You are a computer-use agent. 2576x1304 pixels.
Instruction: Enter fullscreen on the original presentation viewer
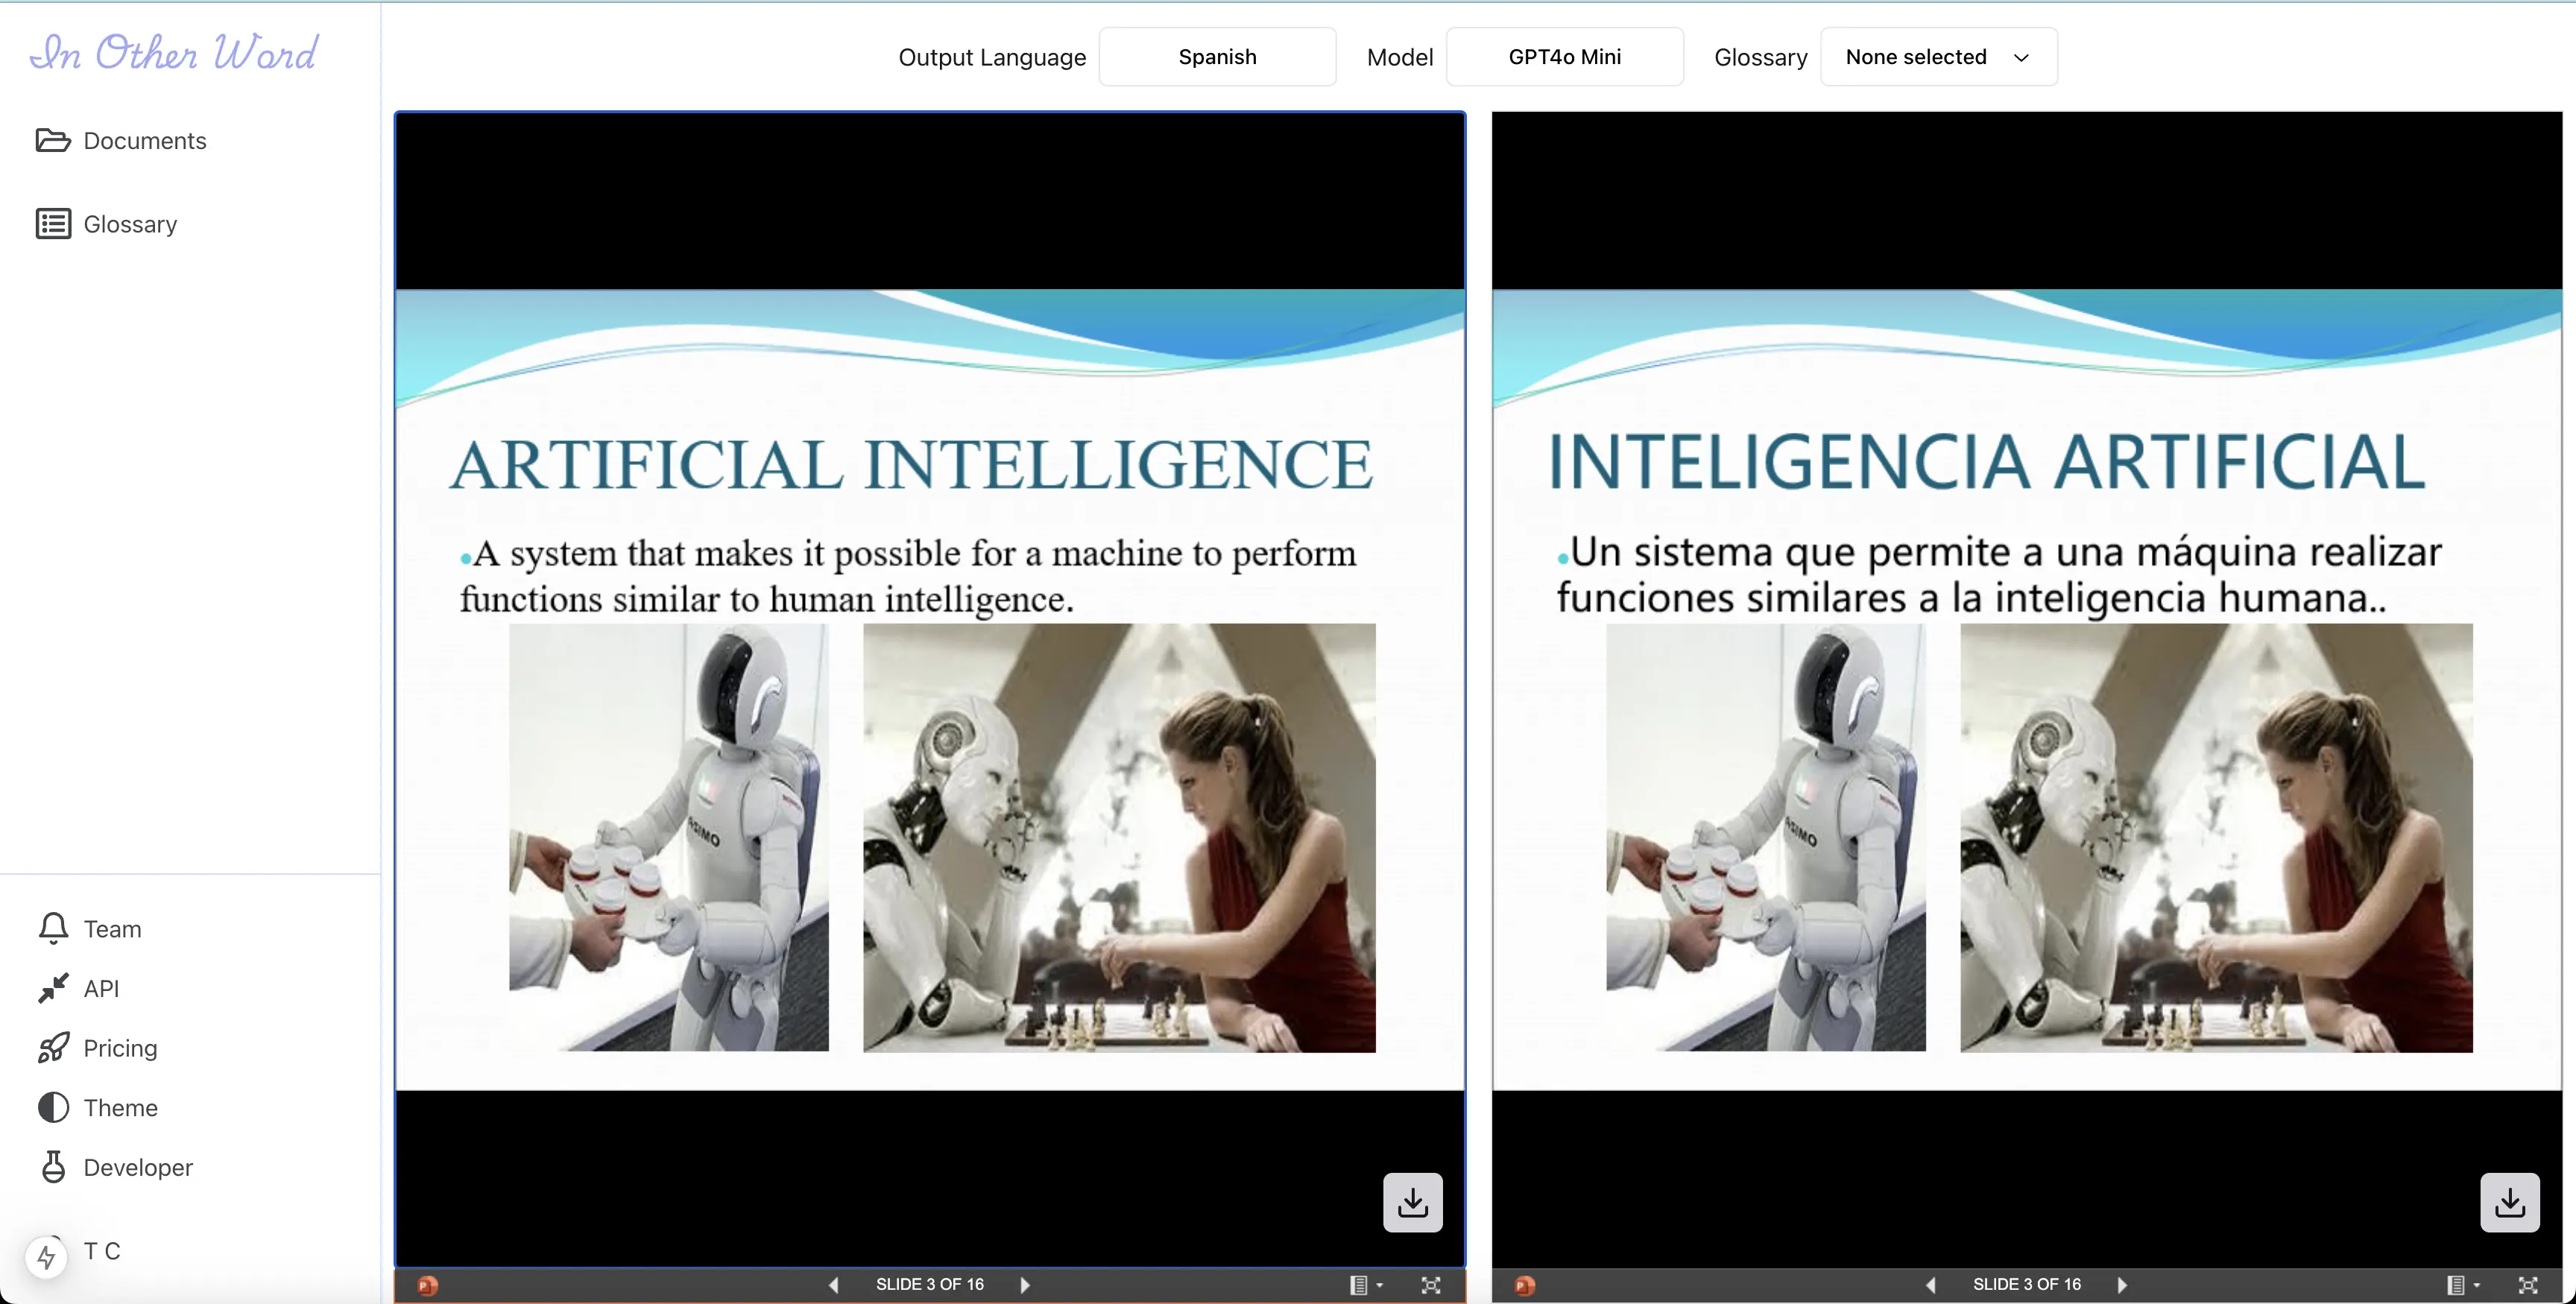point(1430,1285)
